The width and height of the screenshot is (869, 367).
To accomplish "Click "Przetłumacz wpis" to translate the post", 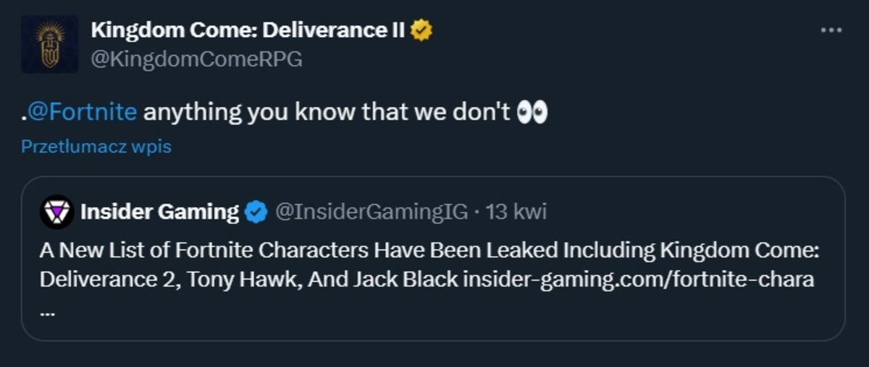I will pyautogui.click(x=96, y=146).
